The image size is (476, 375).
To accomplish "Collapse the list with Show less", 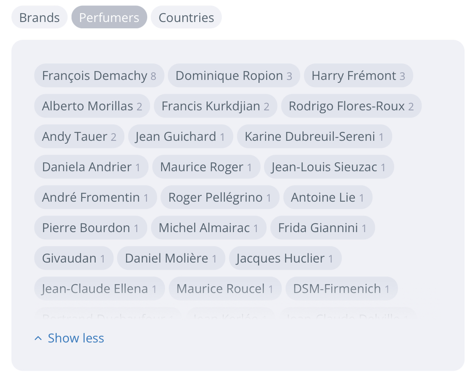I will click(x=69, y=338).
